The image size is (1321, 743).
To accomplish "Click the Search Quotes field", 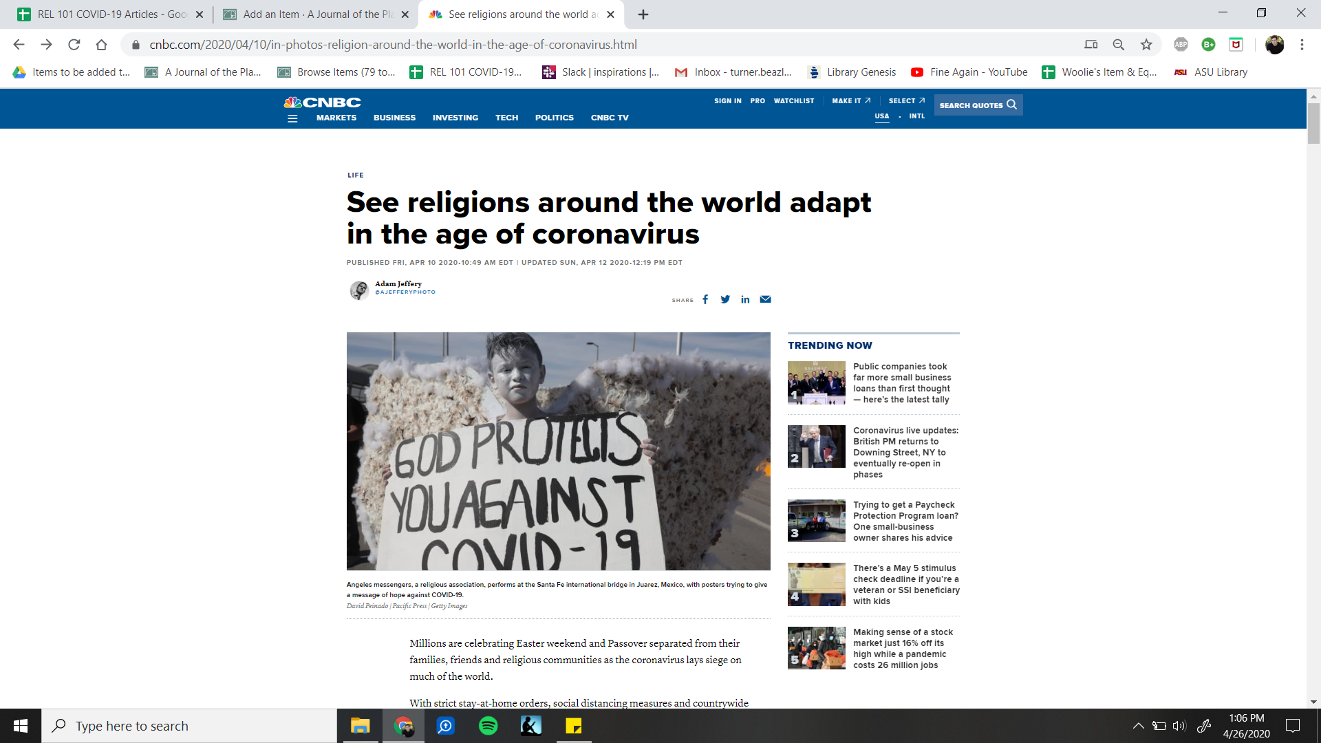I will pos(978,105).
